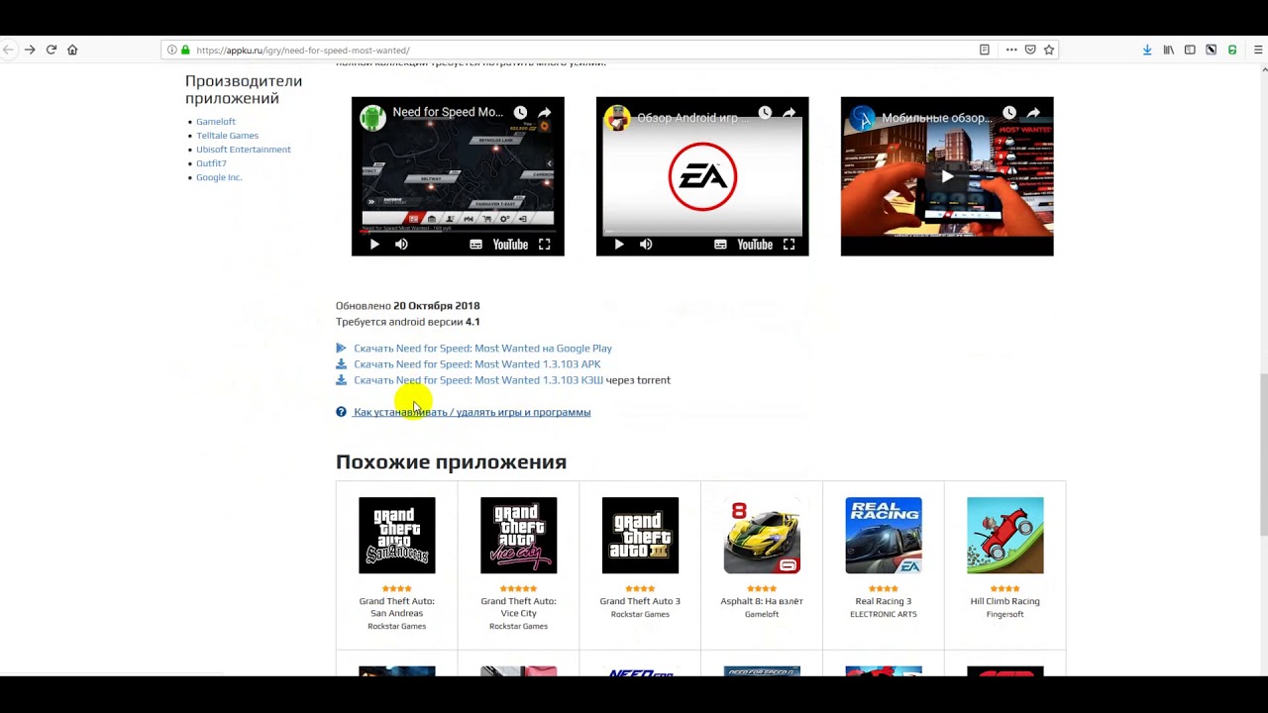Mute the Need for Speed video
The width and height of the screenshot is (1268, 713).
(x=401, y=245)
